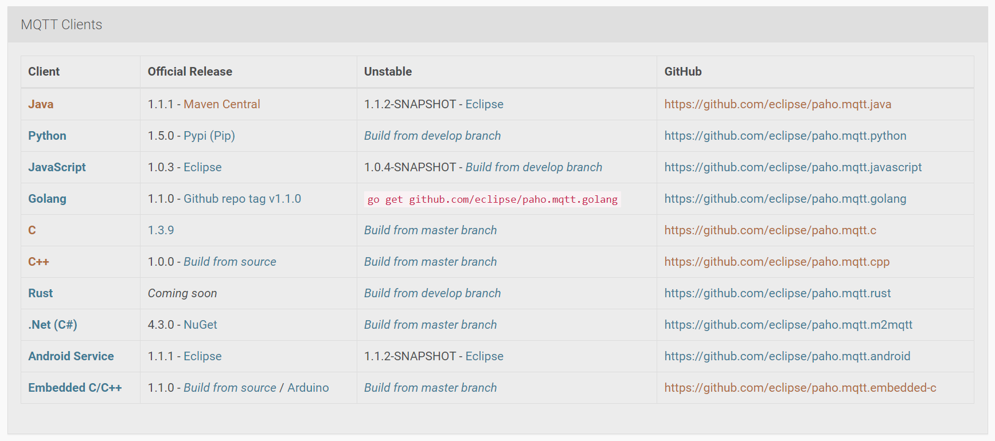
Task: Open the Java client link
Action: (41, 104)
